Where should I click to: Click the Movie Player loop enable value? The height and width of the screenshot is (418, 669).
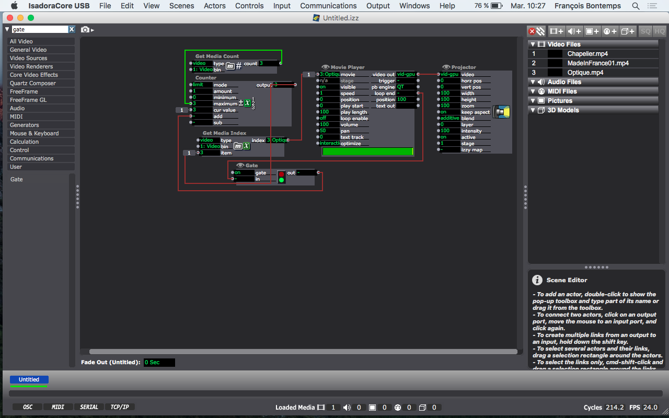pos(329,118)
